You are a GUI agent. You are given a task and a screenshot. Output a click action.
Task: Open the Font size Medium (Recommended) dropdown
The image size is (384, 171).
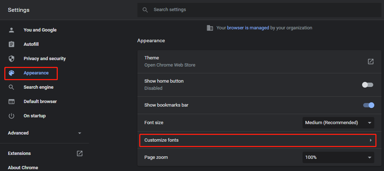338,123
